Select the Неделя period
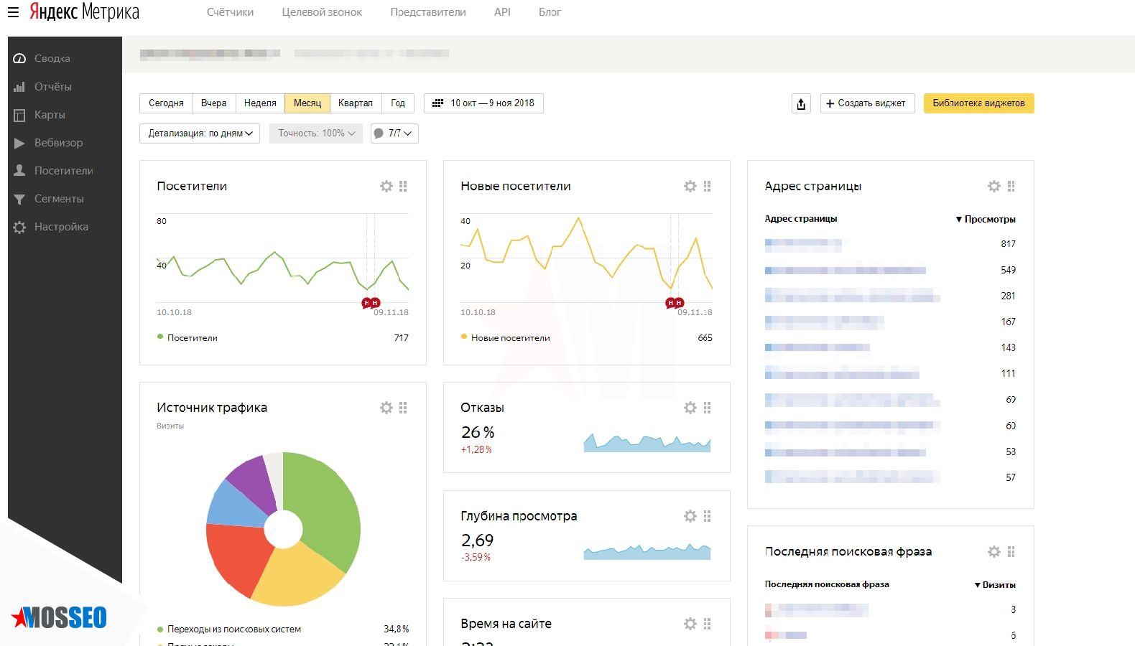This screenshot has width=1135, height=646. click(x=260, y=103)
